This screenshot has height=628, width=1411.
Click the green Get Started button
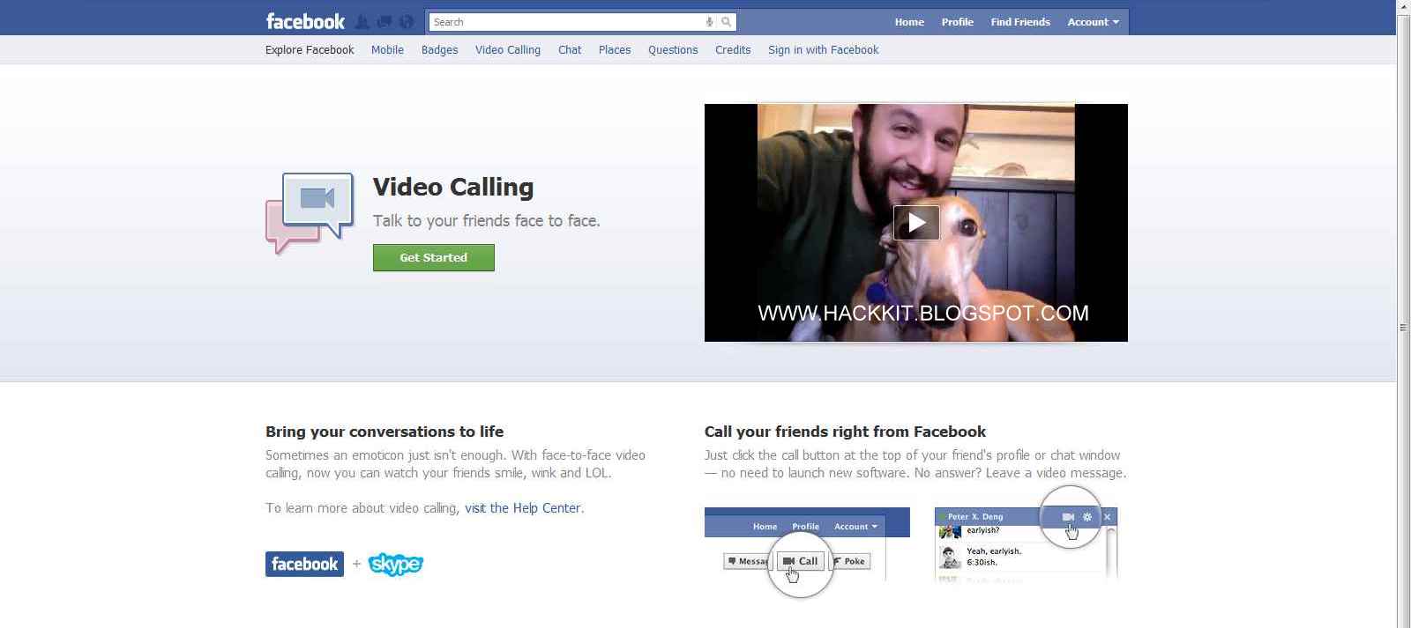click(x=434, y=257)
